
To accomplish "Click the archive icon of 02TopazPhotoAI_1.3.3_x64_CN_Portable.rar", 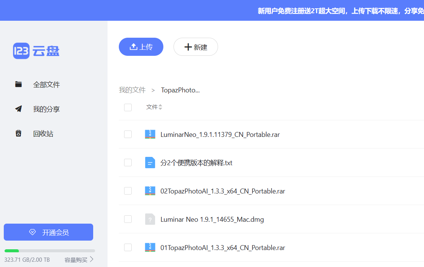I will [x=150, y=191].
